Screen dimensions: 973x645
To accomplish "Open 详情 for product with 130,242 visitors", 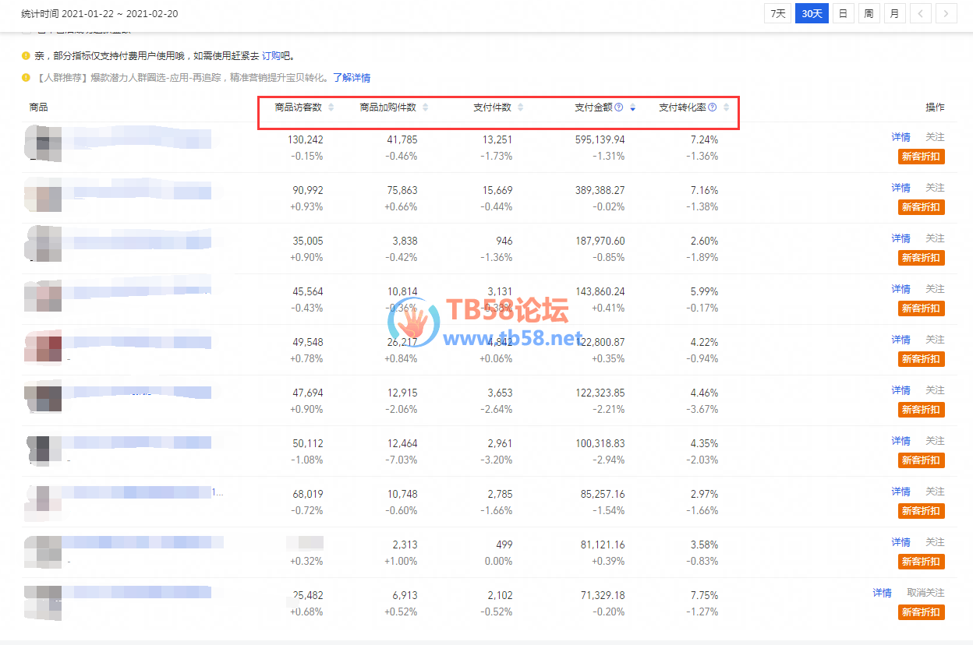I will tap(900, 137).
